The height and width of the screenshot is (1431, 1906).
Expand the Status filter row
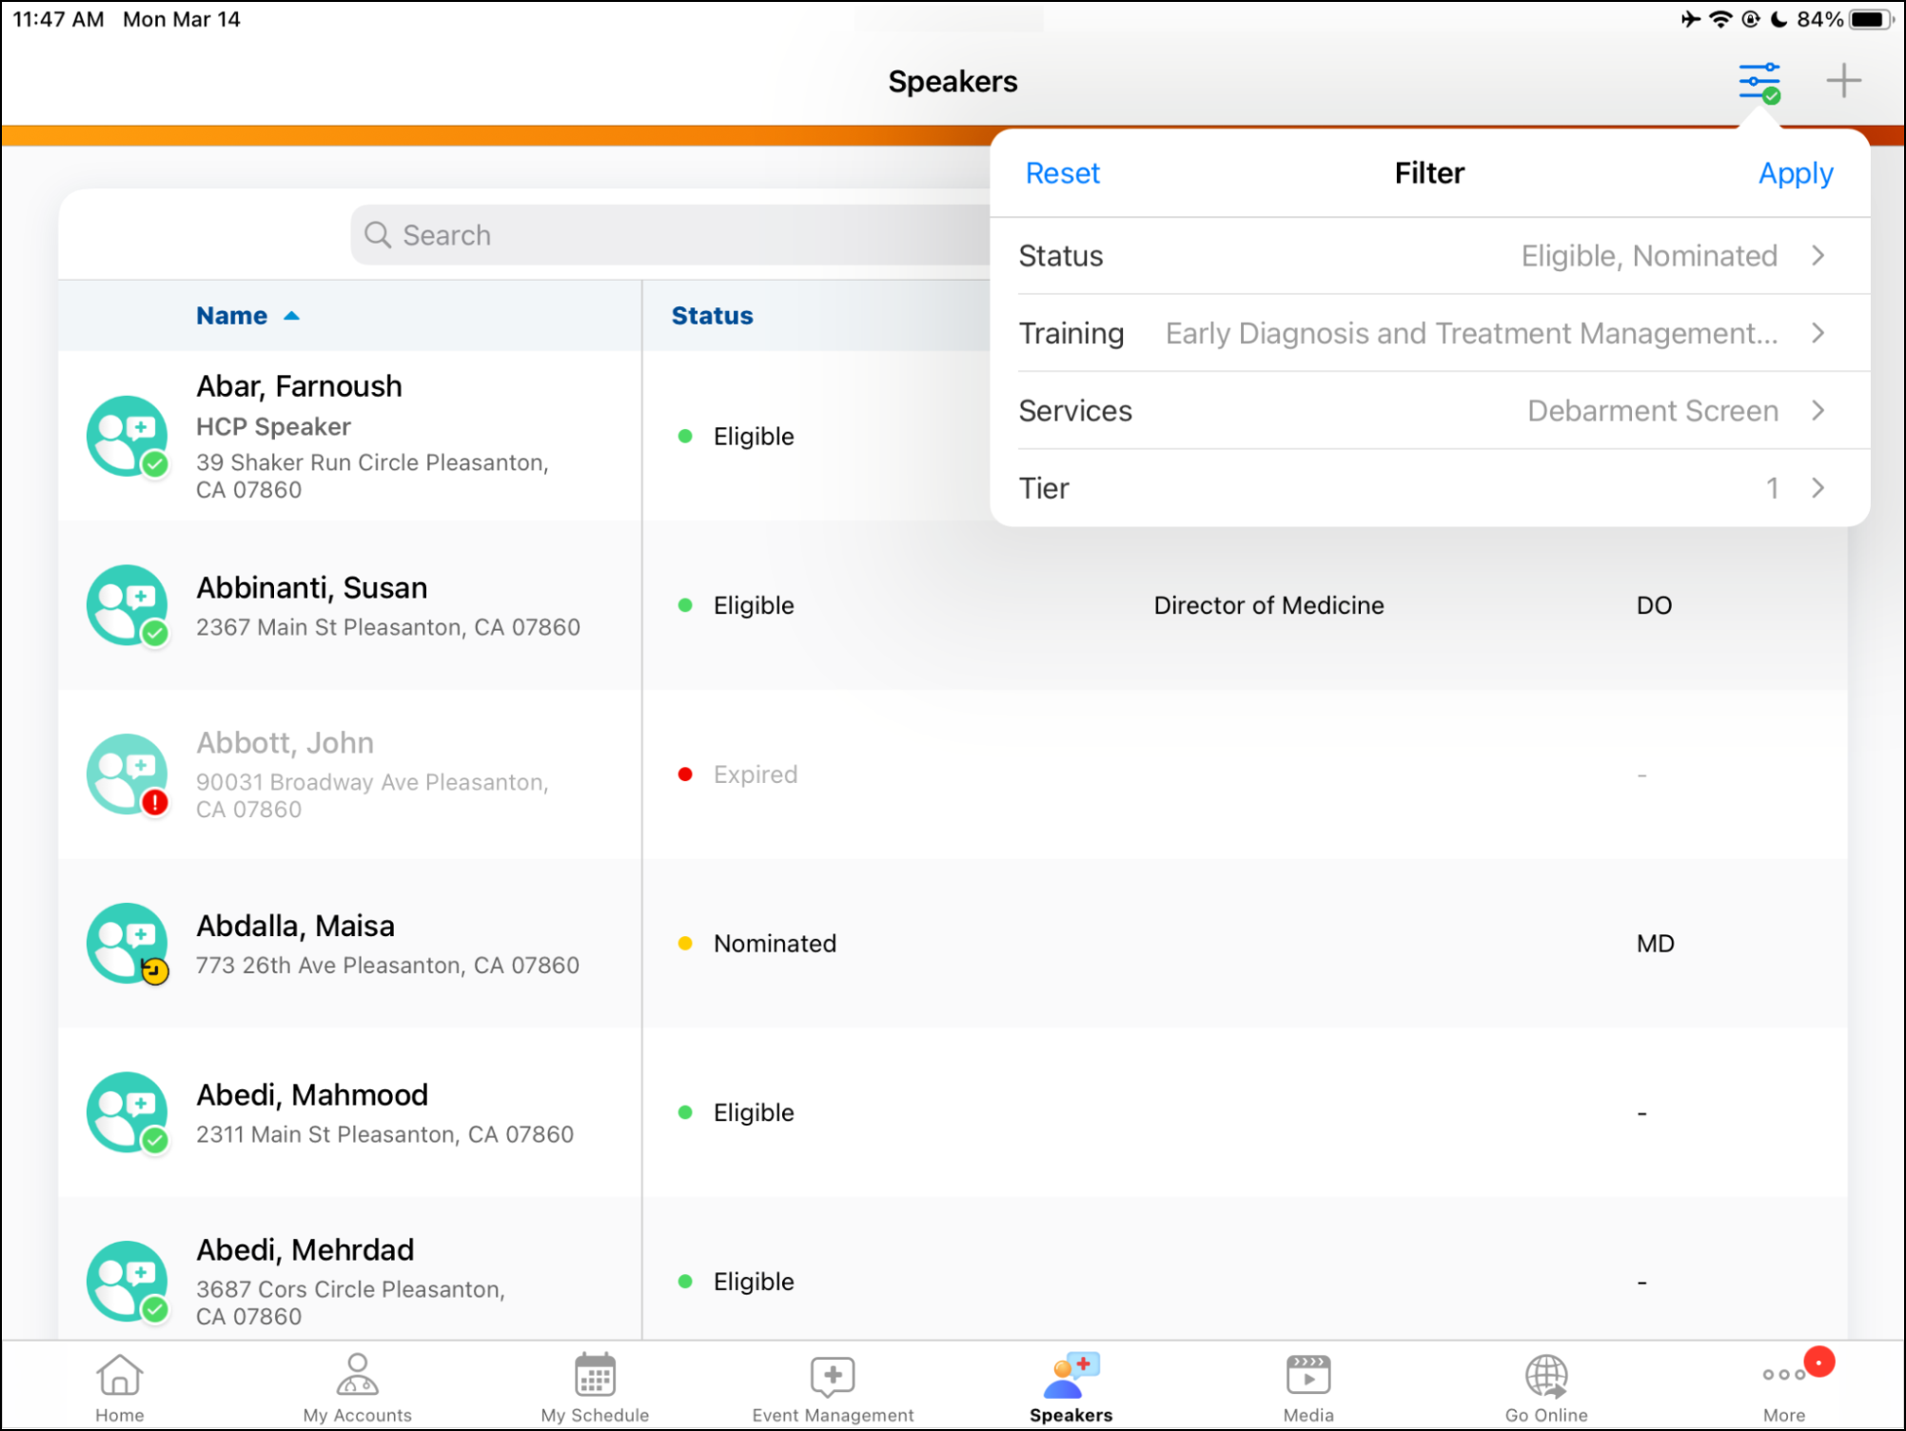pyautogui.click(x=1427, y=256)
